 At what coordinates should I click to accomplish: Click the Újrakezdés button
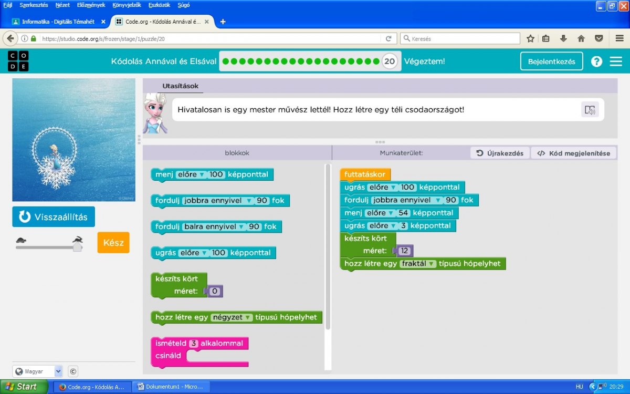(499, 153)
